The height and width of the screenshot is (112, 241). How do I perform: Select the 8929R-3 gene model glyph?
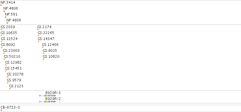pos(48,96)
